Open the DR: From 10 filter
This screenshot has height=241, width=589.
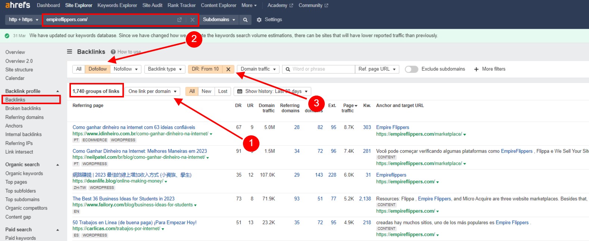[205, 69]
